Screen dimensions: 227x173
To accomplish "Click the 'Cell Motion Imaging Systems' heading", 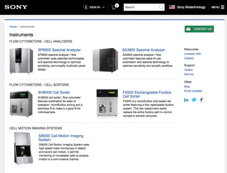I will 36,128.
